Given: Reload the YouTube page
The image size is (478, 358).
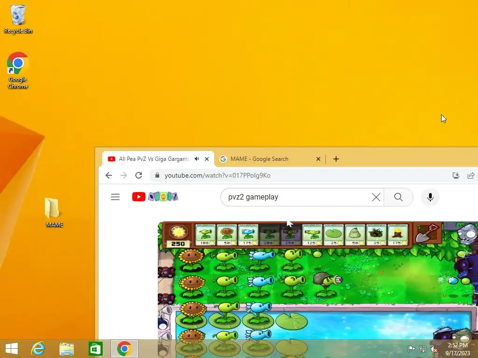Looking at the screenshot, I should [x=139, y=175].
